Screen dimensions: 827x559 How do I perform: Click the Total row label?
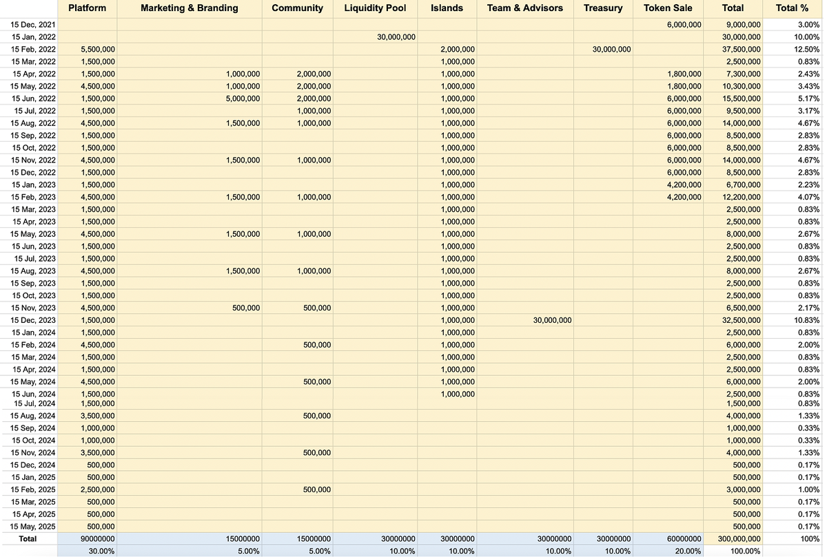28,539
